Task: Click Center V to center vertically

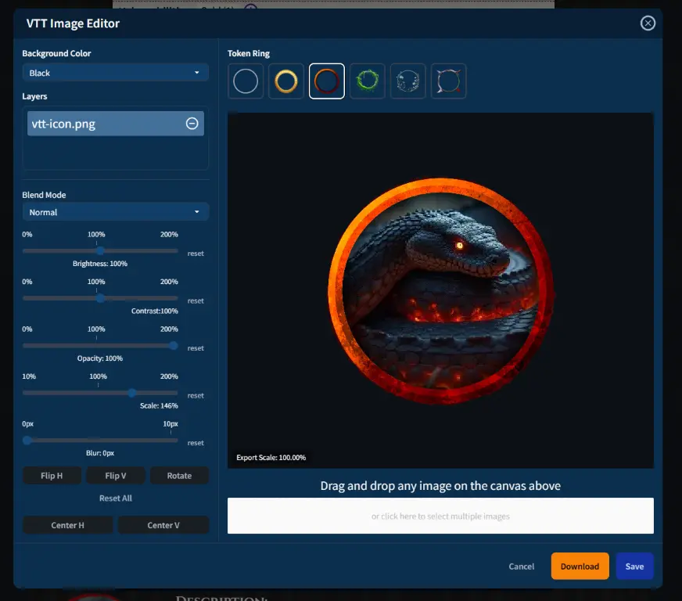Action: (x=163, y=525)
